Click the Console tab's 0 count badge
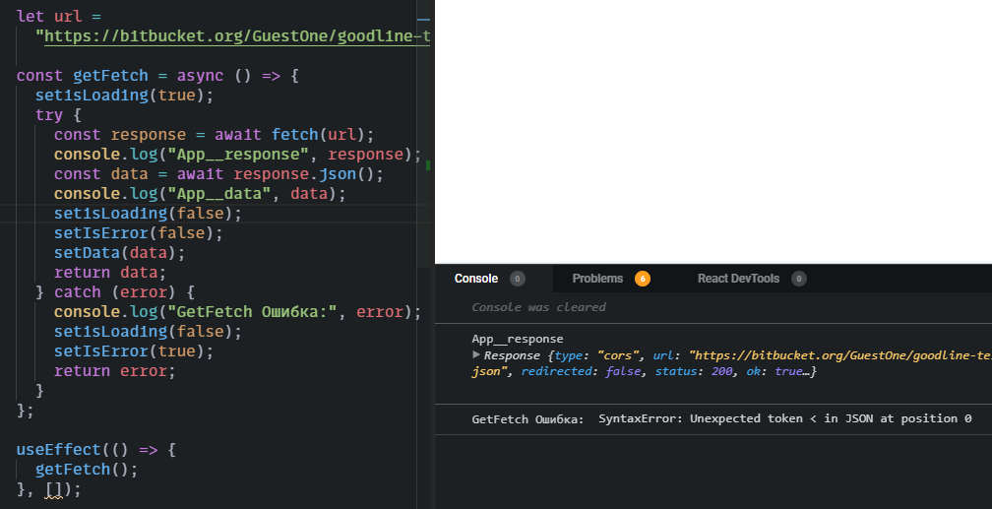 click(x=517, y=279)
